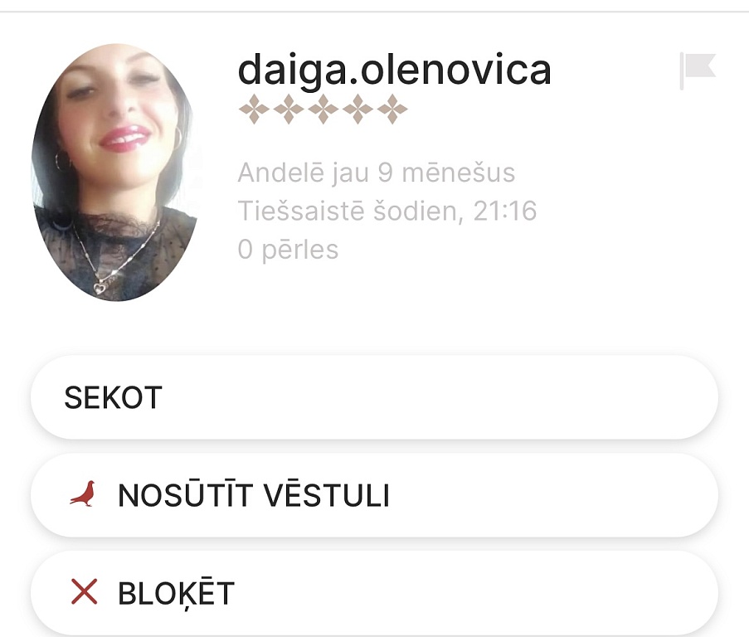Screen dimensions: 749x637
Task: Open the oval profile photo
Action: pos(114,173)
